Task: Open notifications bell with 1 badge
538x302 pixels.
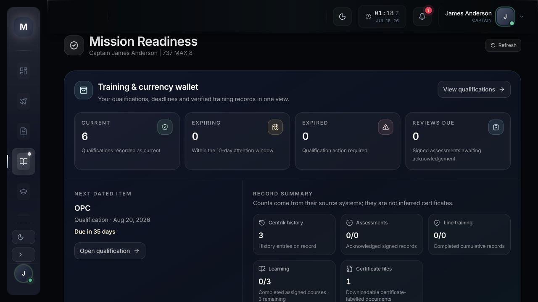Action: tap(422, 17)
